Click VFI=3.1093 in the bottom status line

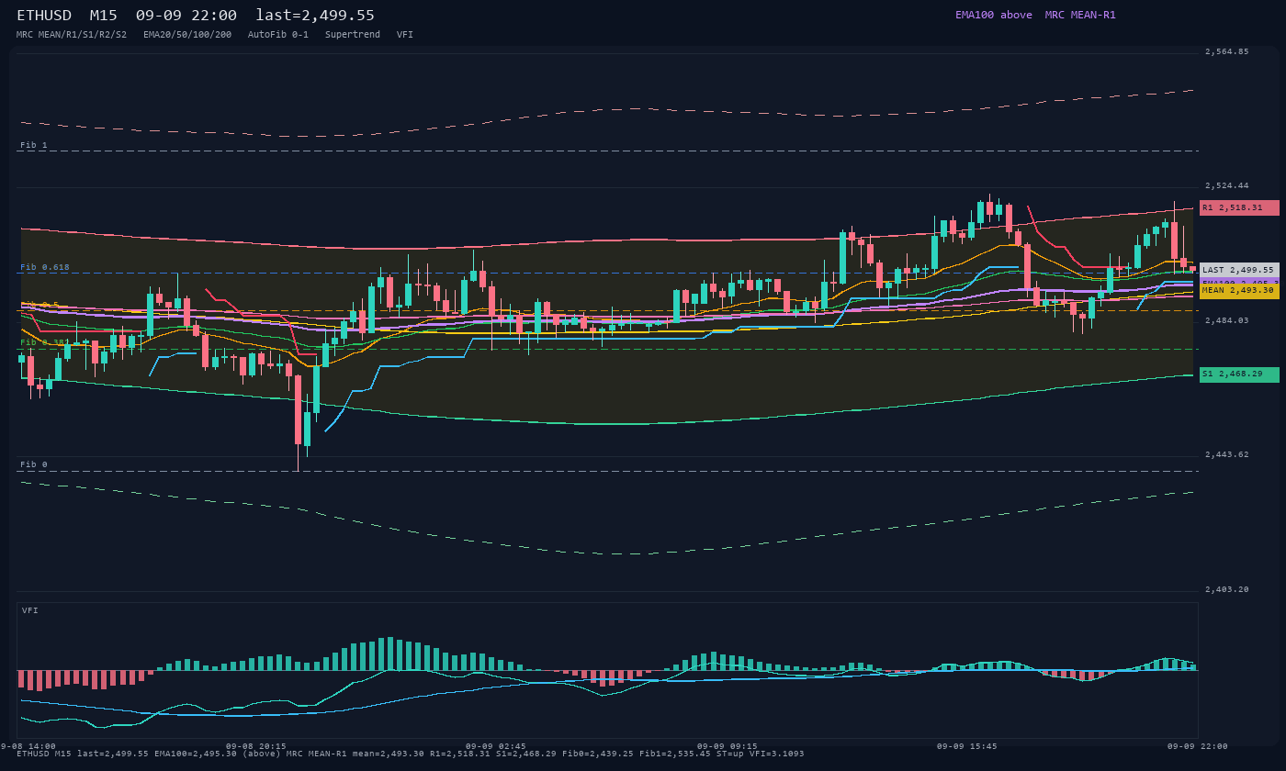[x=779, y=754]
